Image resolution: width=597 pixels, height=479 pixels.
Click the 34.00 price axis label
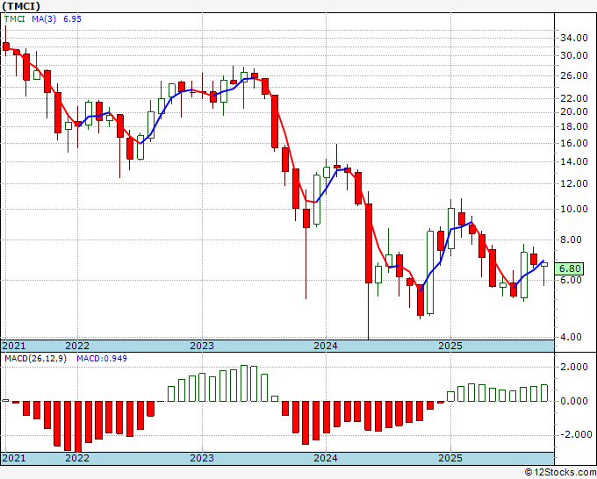click(x=574, y=38)
